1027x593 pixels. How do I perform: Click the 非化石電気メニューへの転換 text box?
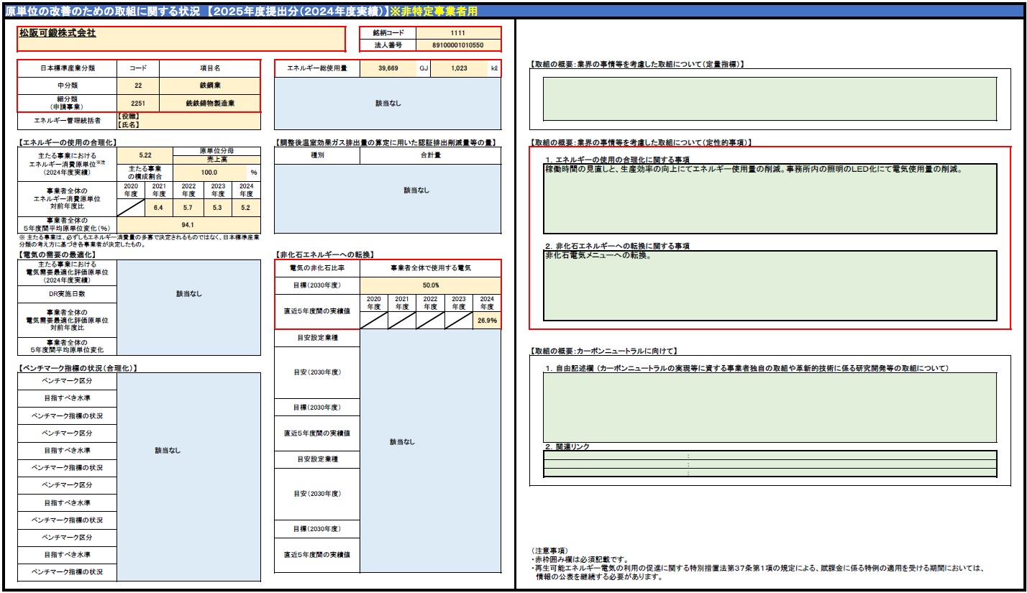tap(770, 285)
